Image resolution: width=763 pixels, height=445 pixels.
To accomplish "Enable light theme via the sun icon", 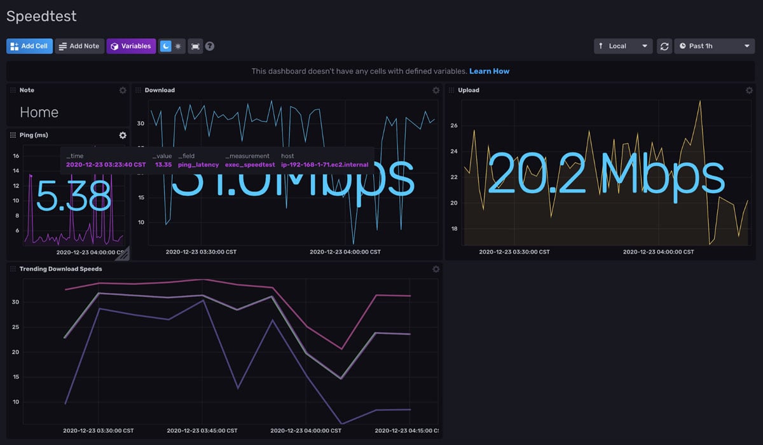I will [x=177, y=46].
